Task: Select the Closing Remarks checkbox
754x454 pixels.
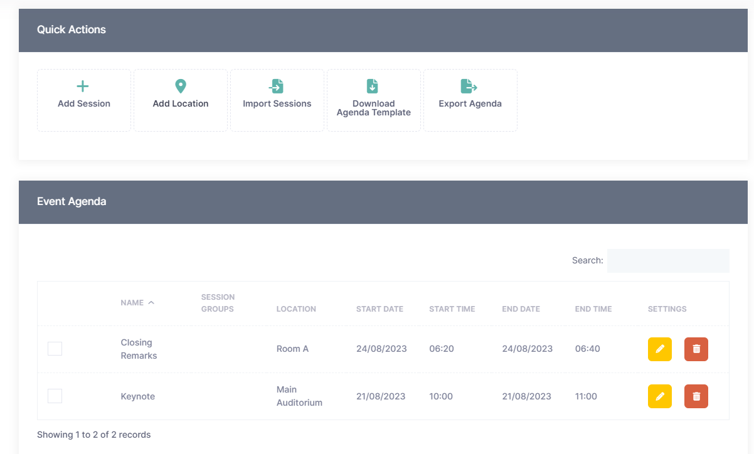Action: [x=55, y=349]
